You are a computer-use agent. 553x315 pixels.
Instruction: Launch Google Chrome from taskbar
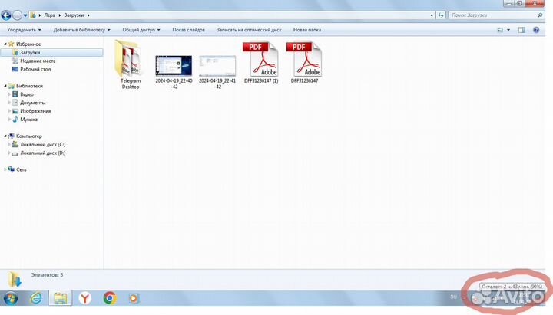[110, 298]
